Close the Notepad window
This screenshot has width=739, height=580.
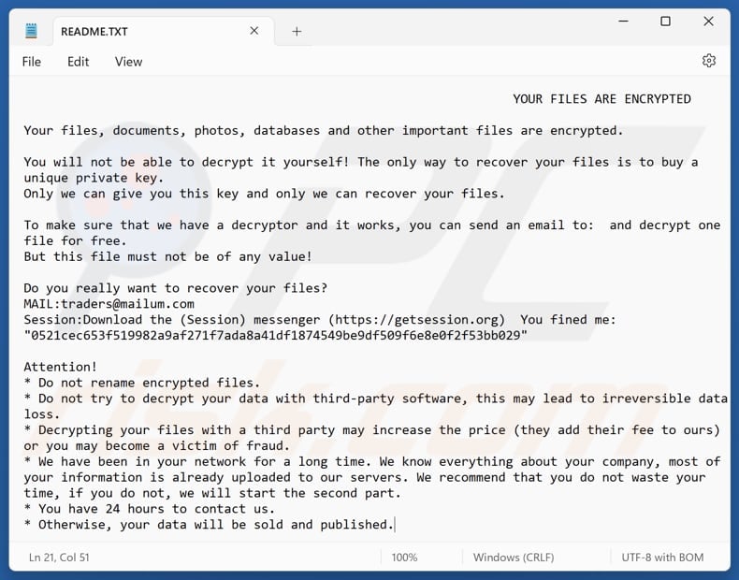[x=708, y=22]
